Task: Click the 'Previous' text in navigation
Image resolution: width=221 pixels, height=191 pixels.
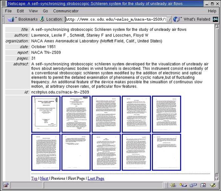Action: point(58,178)
